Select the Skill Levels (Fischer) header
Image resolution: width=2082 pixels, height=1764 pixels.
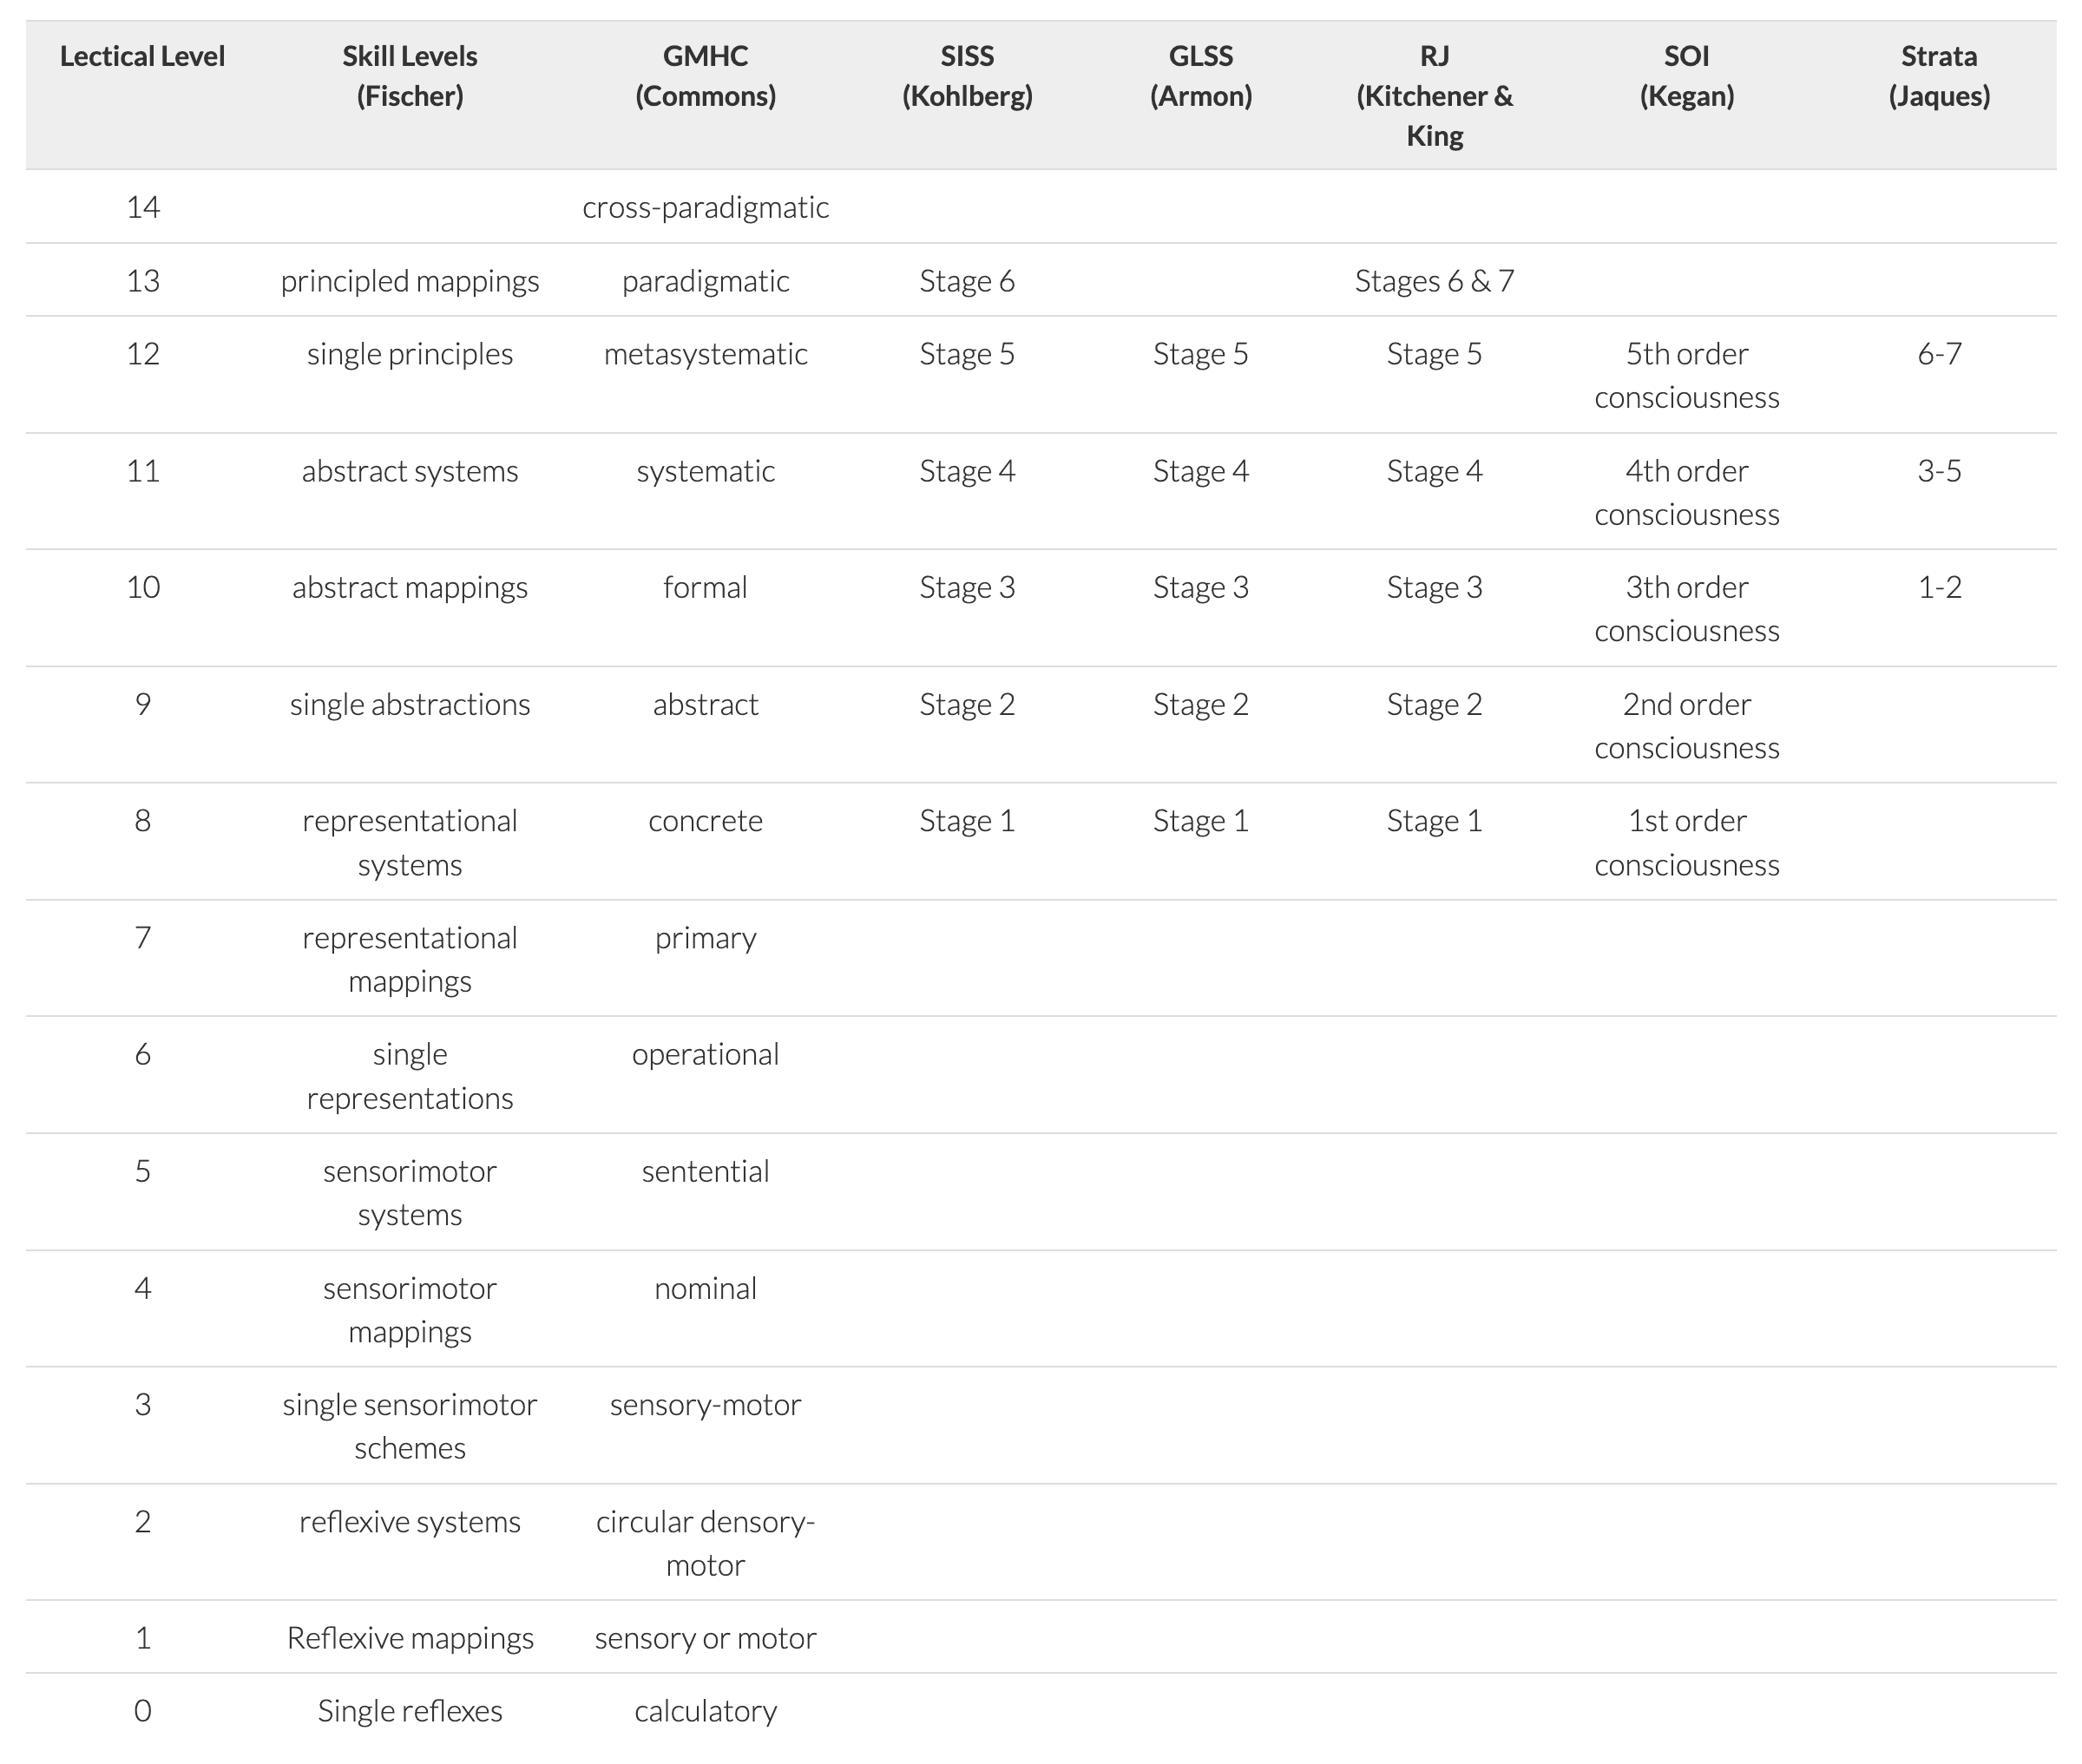[410, 76]
